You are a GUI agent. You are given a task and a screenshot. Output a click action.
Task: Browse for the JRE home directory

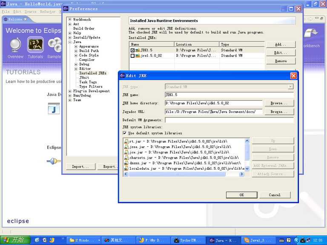click(x=279, y=103)
